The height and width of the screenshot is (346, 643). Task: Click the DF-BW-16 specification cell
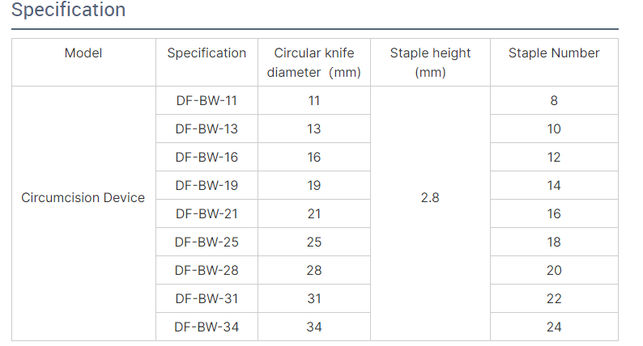click(x=207, y=158)
